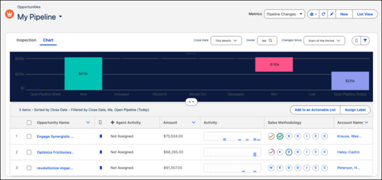Open the Pipeline Changes metrics dropdown
The width and height of the screenshot is (382, 180).
click(x=284, y=14)
